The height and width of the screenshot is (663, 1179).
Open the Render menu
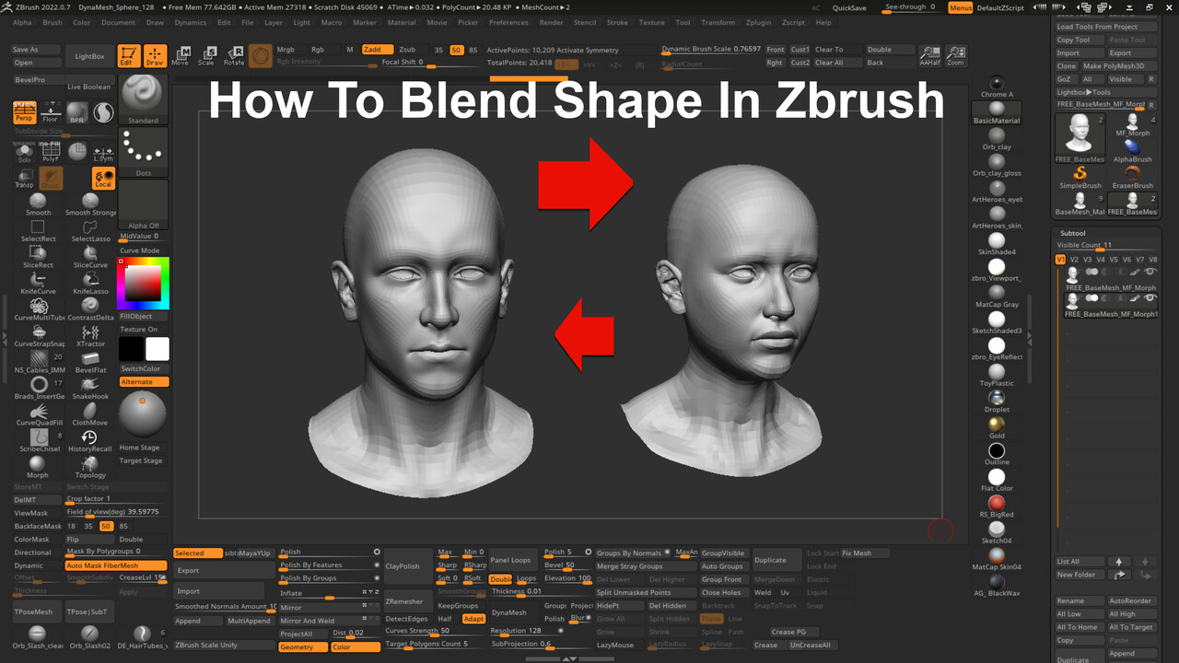[x=551, y=22]
